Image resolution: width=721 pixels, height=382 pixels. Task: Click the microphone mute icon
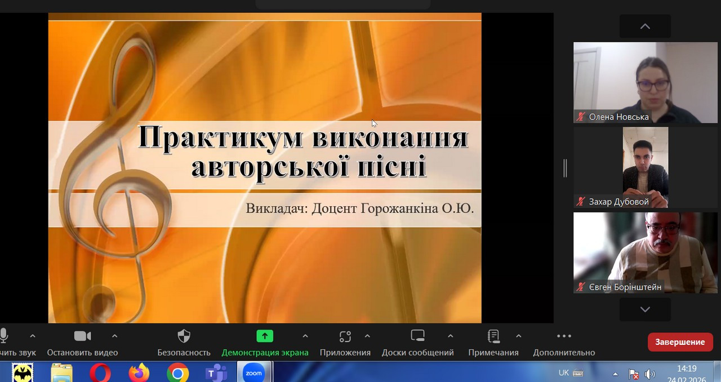[x=4, y=336]
